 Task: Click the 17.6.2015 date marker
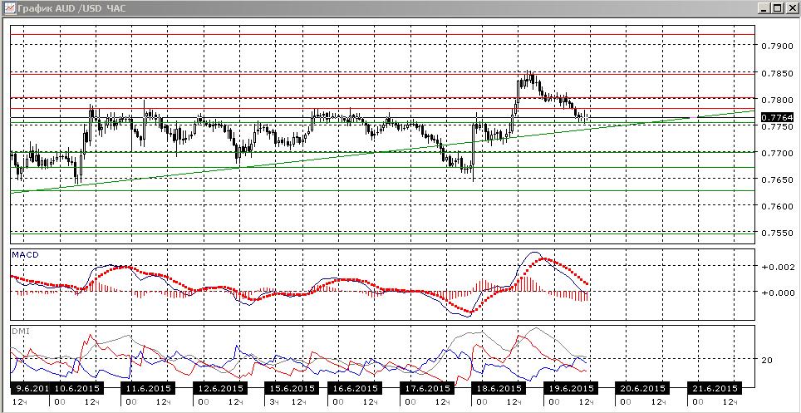point(427,388)
